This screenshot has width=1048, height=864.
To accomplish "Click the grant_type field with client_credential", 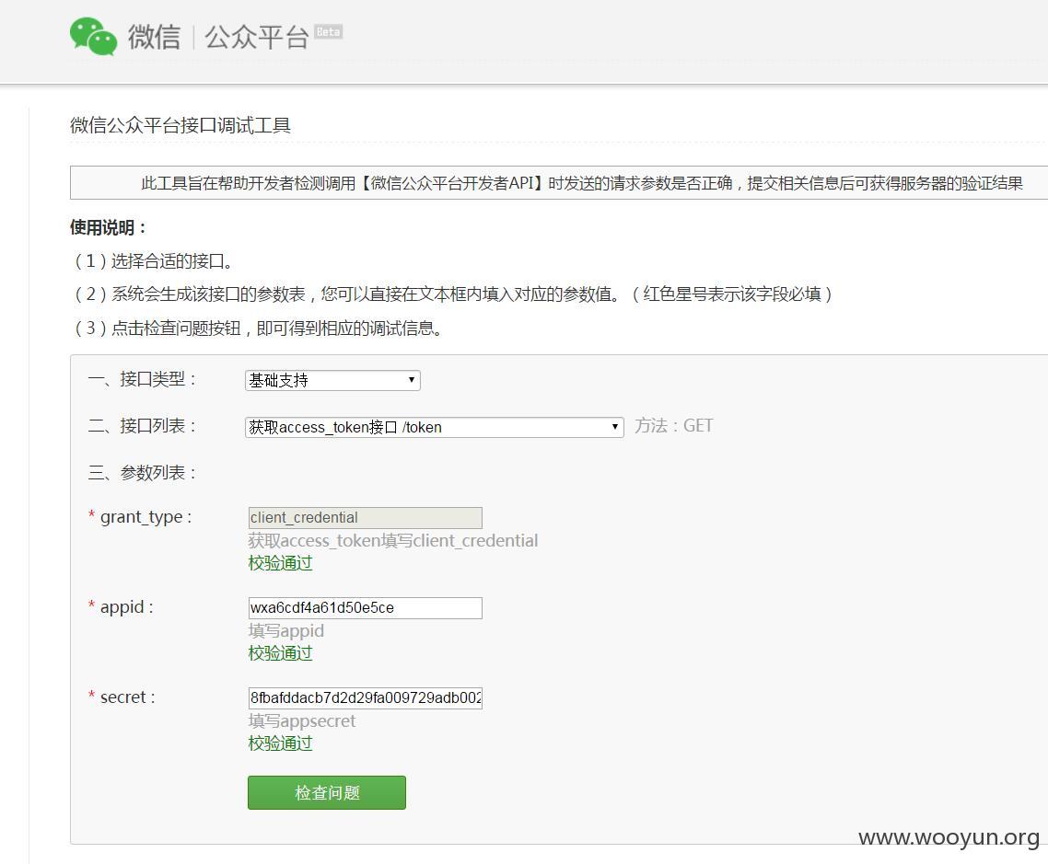I will 365,517.
